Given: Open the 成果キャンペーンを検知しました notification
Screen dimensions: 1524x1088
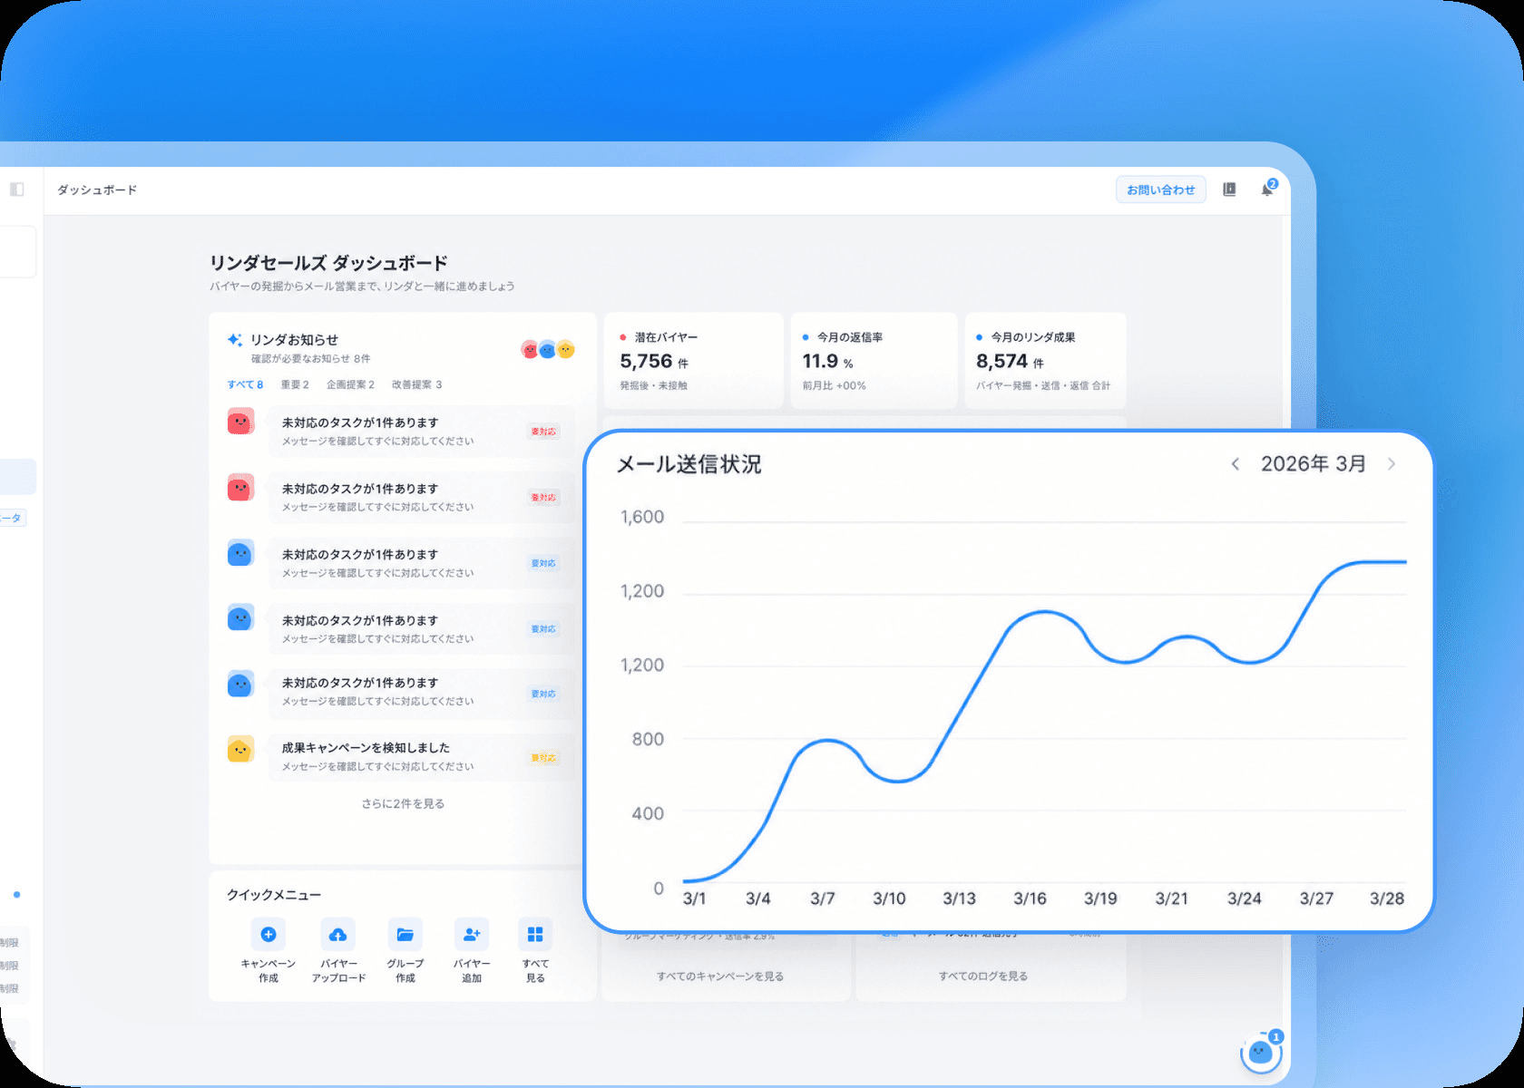Looking at the screenshot, I should point(422,757).
